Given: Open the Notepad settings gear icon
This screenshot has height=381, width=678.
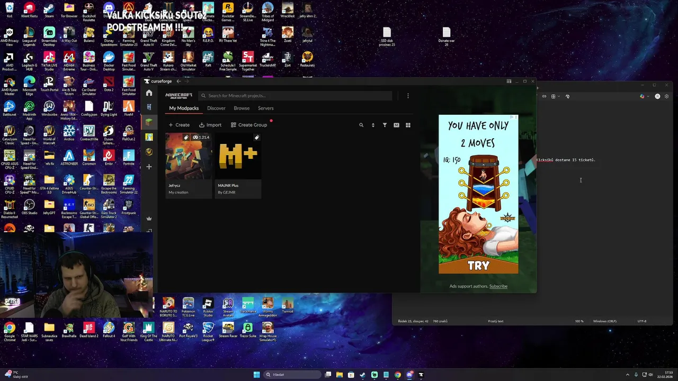Looking at the screenshot, I should pos(666,96).
